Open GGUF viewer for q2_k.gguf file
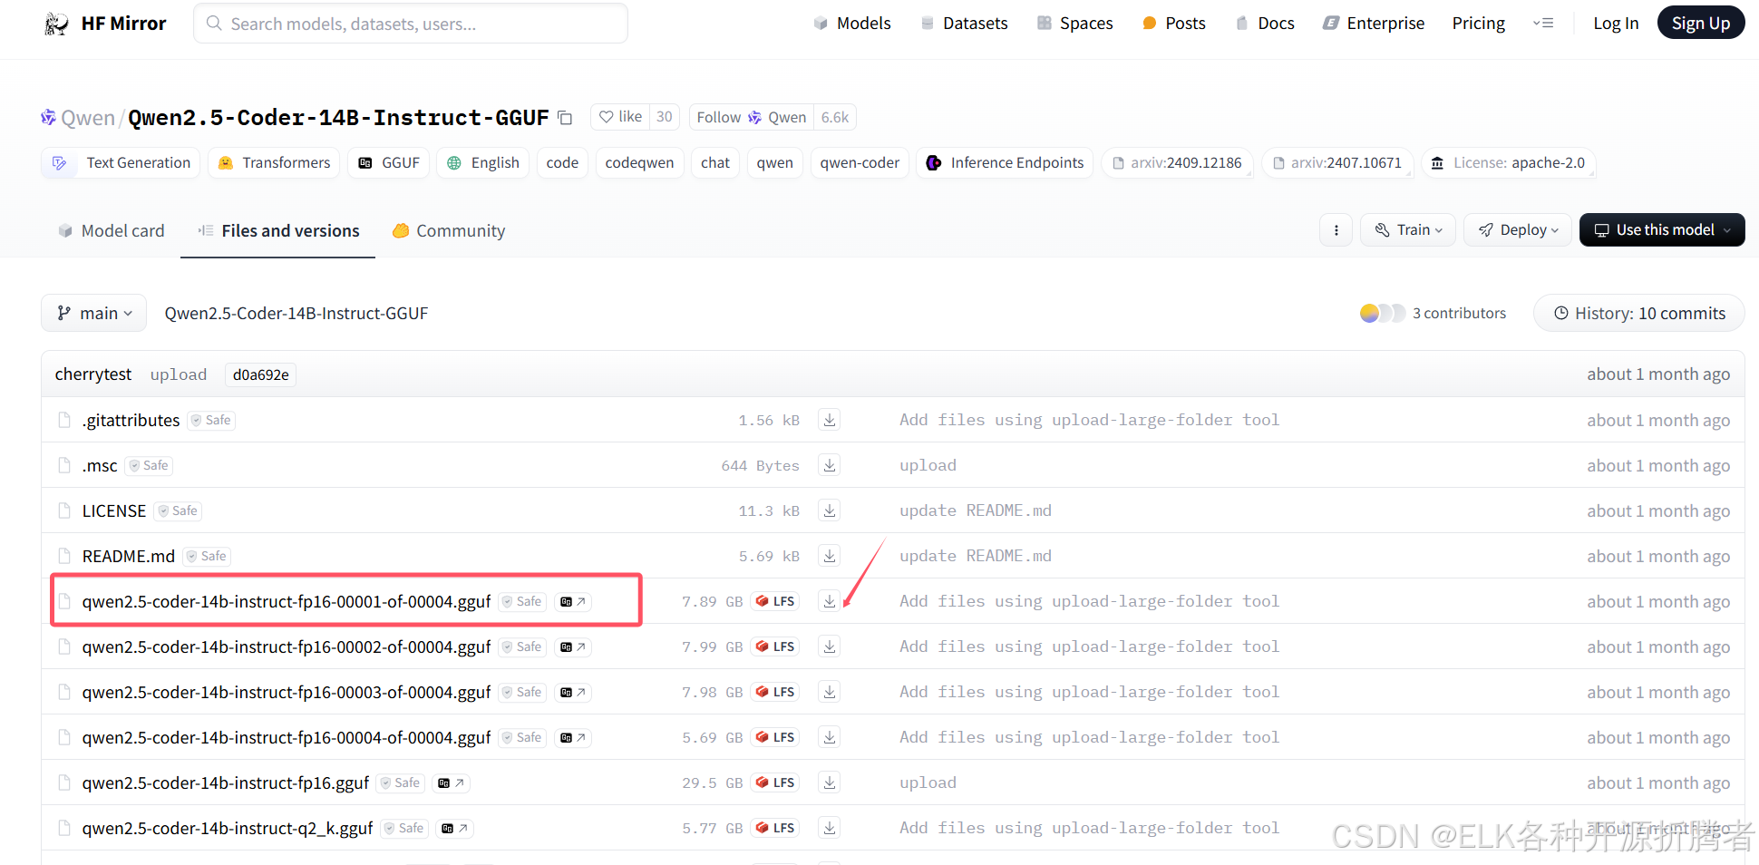 [x=454, y=828]
